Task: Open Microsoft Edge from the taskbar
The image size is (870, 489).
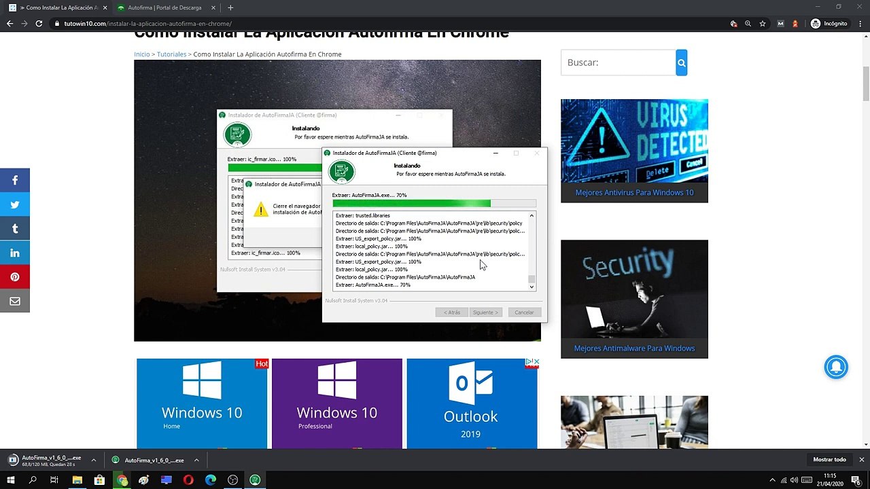Action: [x=211, y=480]
